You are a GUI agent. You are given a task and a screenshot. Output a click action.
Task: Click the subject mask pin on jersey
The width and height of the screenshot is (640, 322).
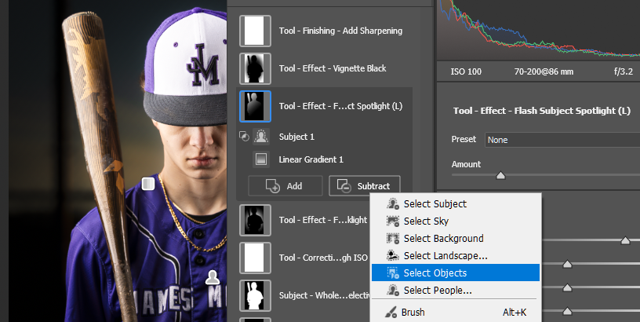point(213,277)
